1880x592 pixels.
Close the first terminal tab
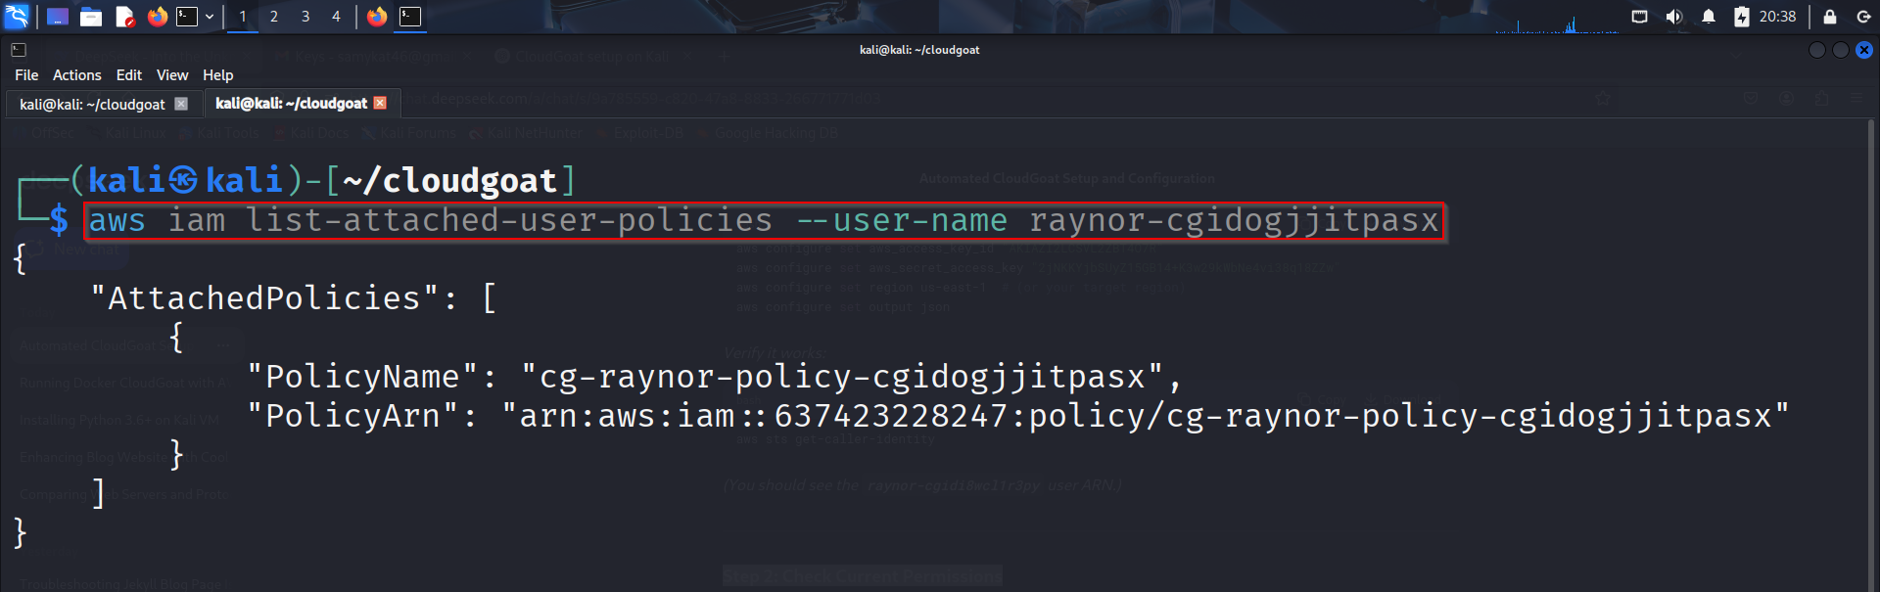click(x=181, y=104)
